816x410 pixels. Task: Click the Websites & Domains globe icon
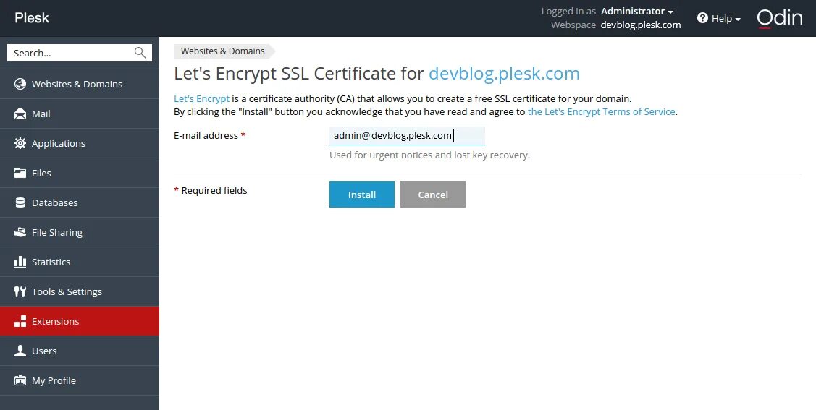pyautogui.click(x=20, y=84)
